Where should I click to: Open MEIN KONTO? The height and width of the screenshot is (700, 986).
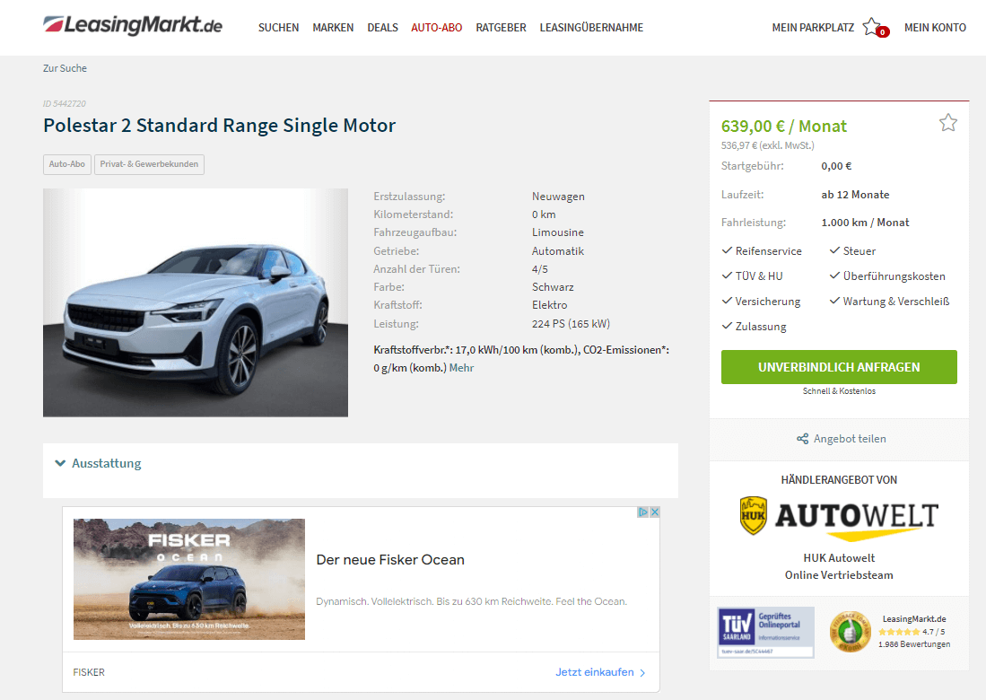pos(935,28)
